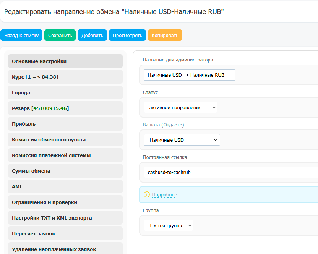Image resolution: width=318 pixels, height=254 pixels.
Task: Go to the Прибыль section
Action: point(65,124)
